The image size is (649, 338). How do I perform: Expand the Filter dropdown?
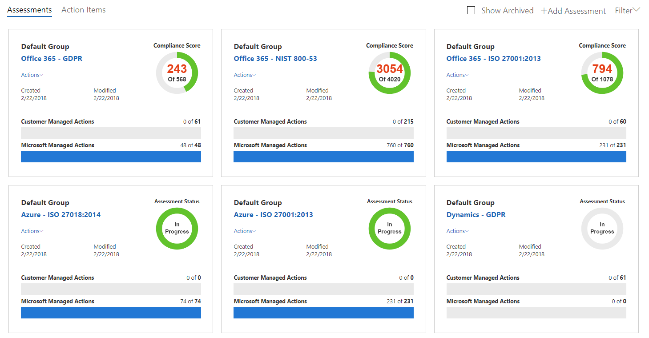tap(627, 10)
